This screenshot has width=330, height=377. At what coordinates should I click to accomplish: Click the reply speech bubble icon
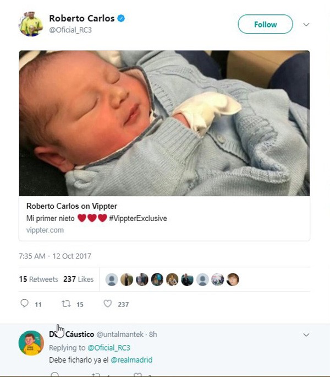click(24, 304)
